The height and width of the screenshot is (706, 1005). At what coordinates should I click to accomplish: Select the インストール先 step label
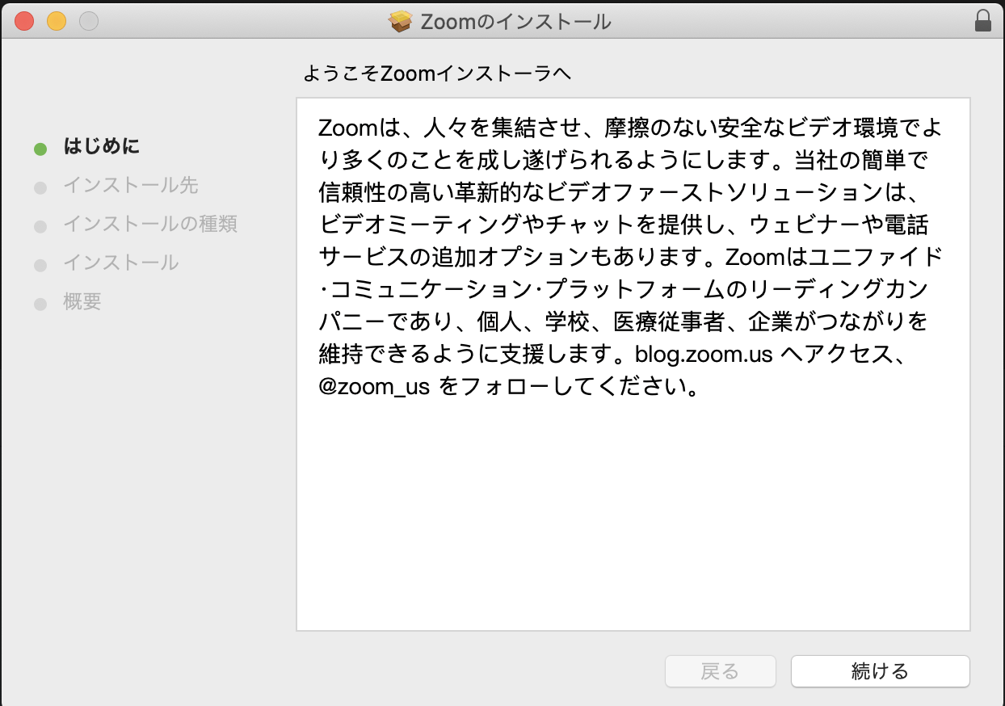pyautogui.click(x=130, y=186)
